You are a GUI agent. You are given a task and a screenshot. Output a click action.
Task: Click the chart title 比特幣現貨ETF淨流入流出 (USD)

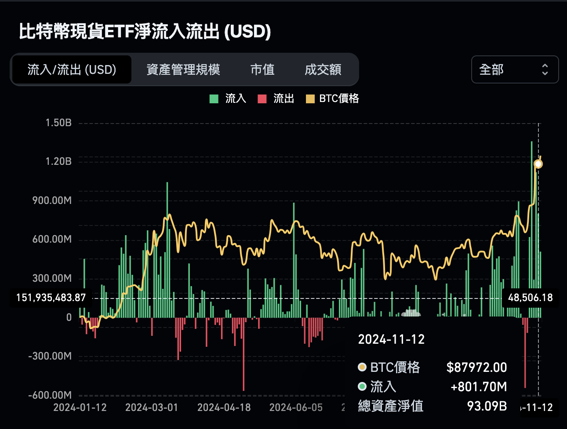[x=145, y=32]
